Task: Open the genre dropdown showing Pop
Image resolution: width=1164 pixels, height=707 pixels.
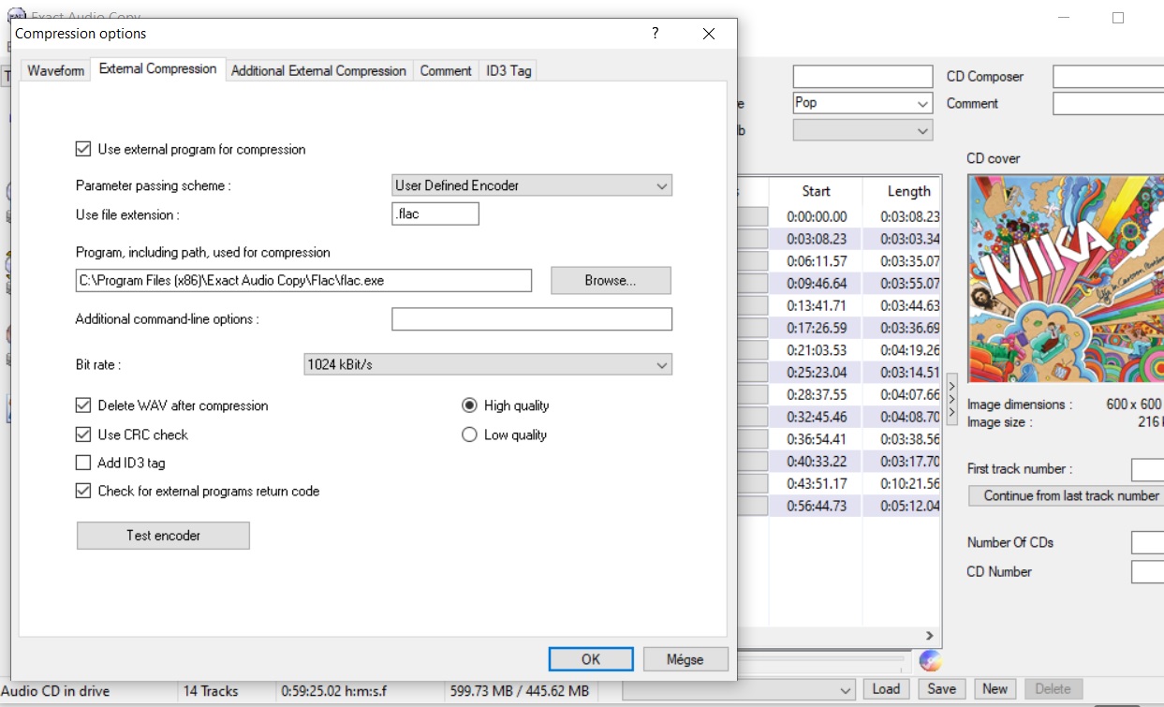Action: pyautogui.click(x=862, y=103)
